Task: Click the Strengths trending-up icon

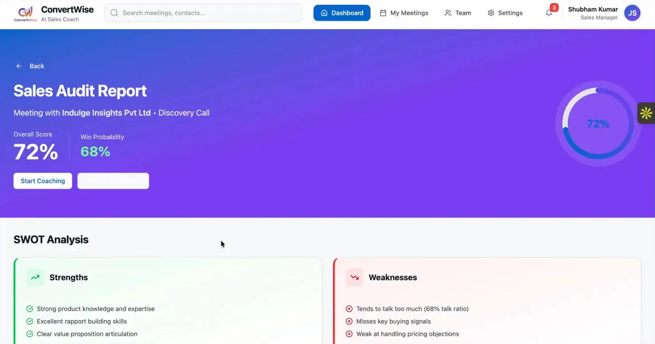Action: click(35, 277)
